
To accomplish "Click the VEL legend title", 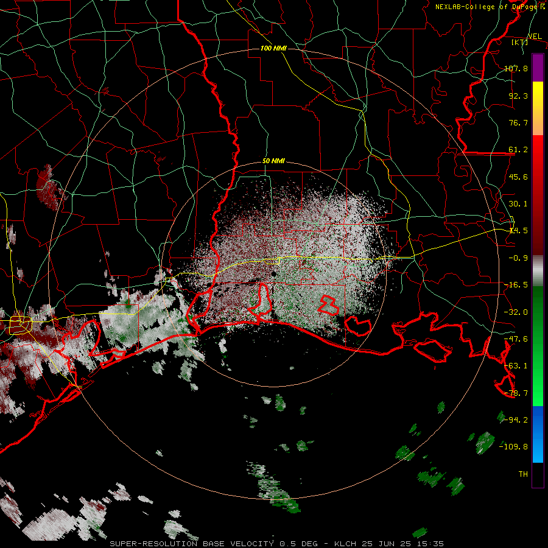I will click(535, 36).
